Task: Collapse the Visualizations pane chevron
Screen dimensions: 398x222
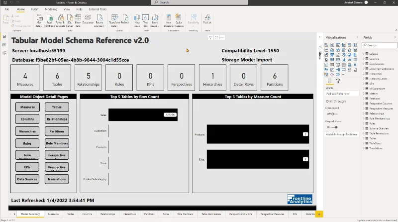Action: coord(357,37)
